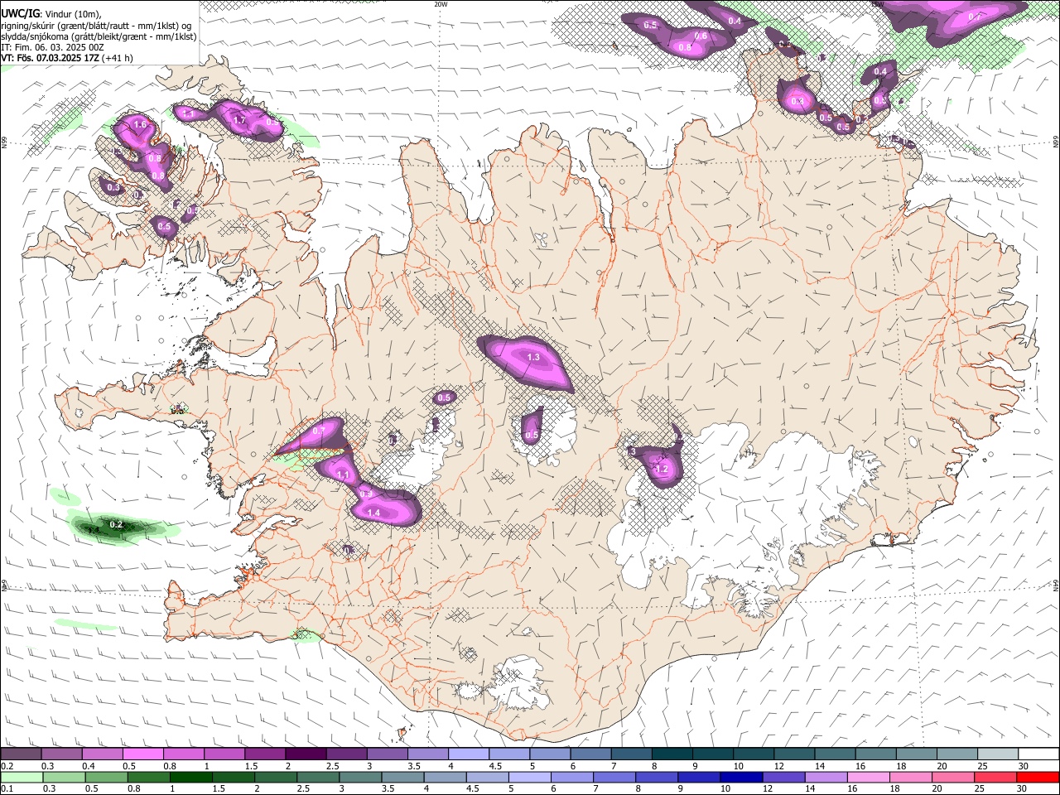Click the 1.7 snowfall value on the map
This screenshot has height=795, width=1060.
tap(239, 121)
